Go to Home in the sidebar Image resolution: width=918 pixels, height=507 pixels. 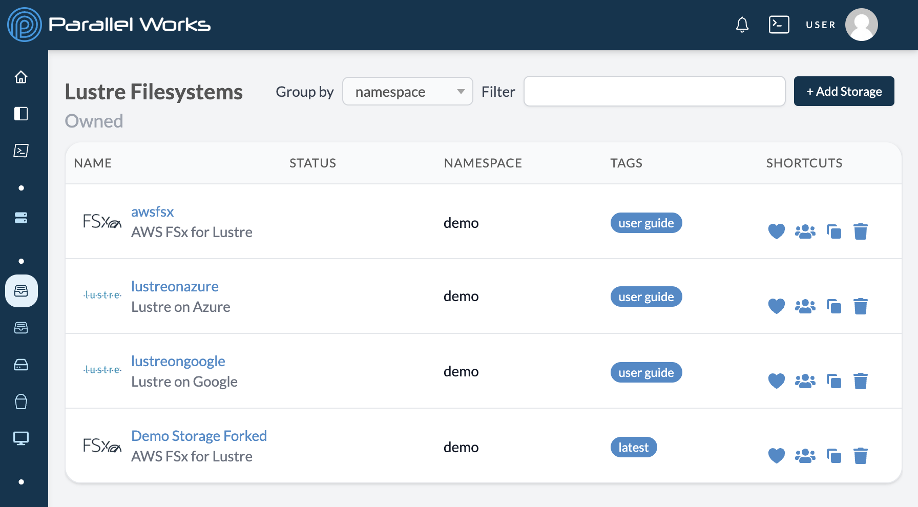click(x=21, y=77)
